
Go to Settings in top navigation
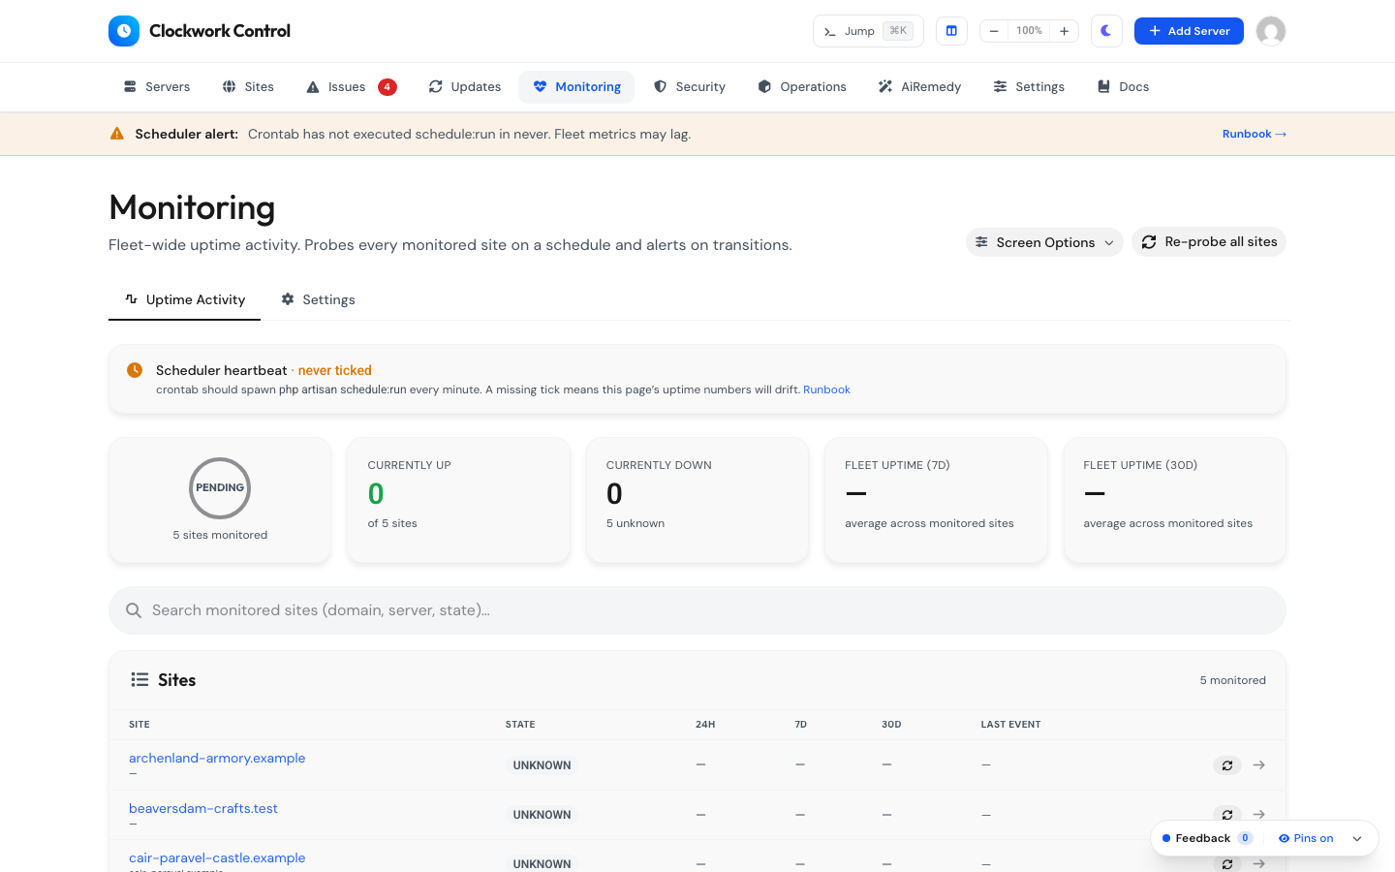coord(1029,87)
